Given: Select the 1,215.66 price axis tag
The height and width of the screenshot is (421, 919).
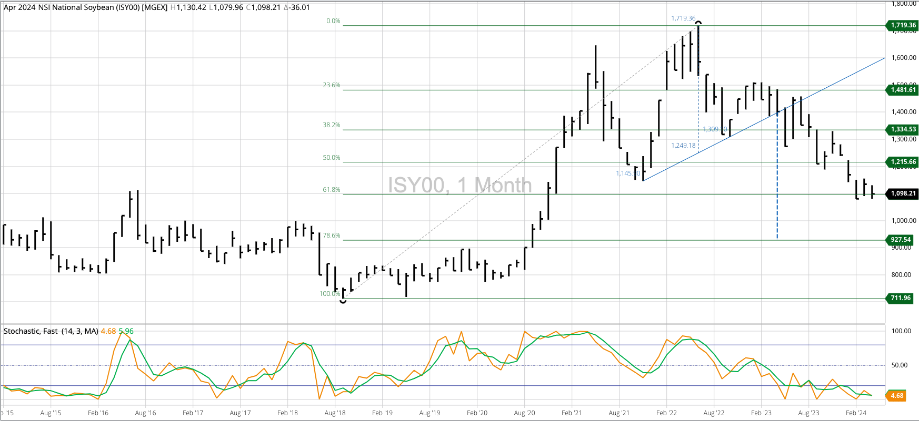Looking at the screenshot, I should [x=903, y=162].
